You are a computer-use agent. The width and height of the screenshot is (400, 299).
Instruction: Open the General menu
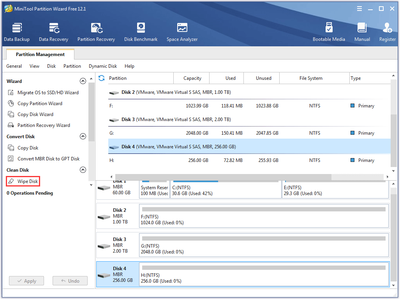14,66
